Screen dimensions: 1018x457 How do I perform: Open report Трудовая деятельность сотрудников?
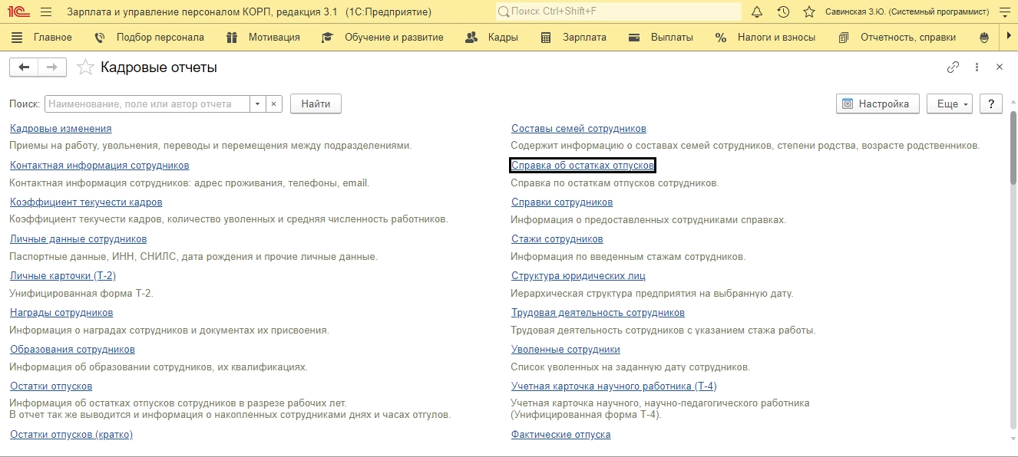[x=598, y=313]
